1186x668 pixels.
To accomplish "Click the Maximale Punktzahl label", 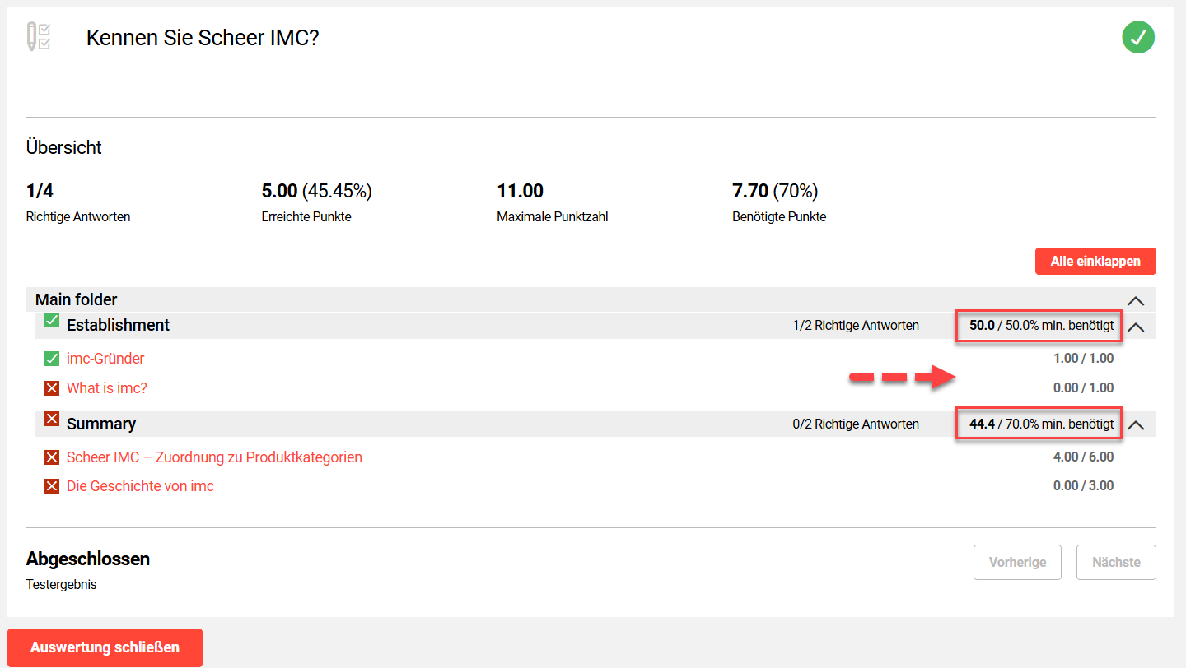I will click(x=553, y=217).
